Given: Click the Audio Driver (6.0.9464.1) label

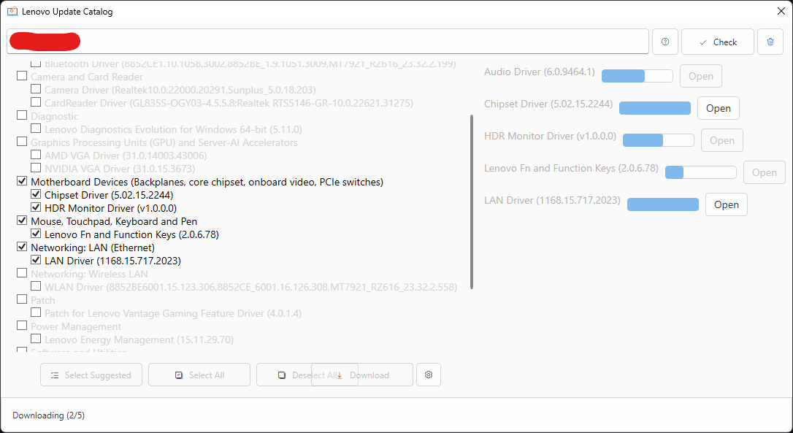Looking at the screenshot, I should tap(539, 72).
